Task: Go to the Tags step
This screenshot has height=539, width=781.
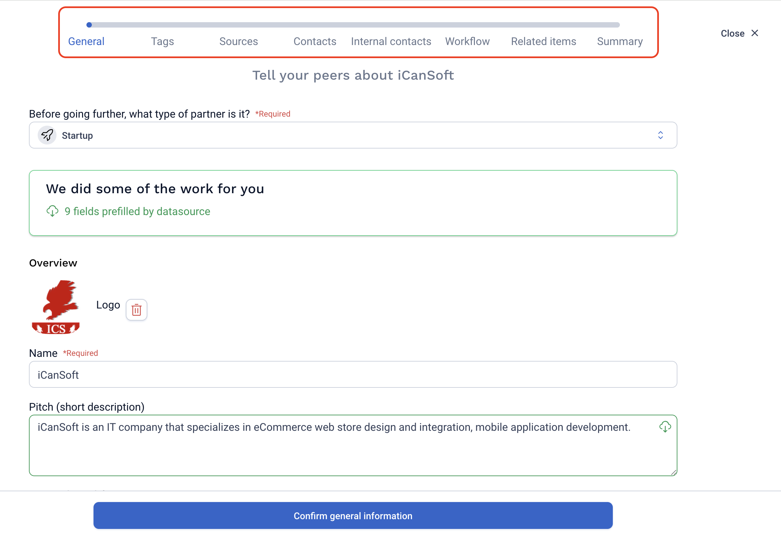Action: [162, 41]
